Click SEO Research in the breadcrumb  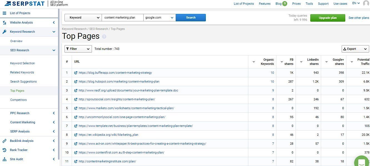(x=99, y=29)
